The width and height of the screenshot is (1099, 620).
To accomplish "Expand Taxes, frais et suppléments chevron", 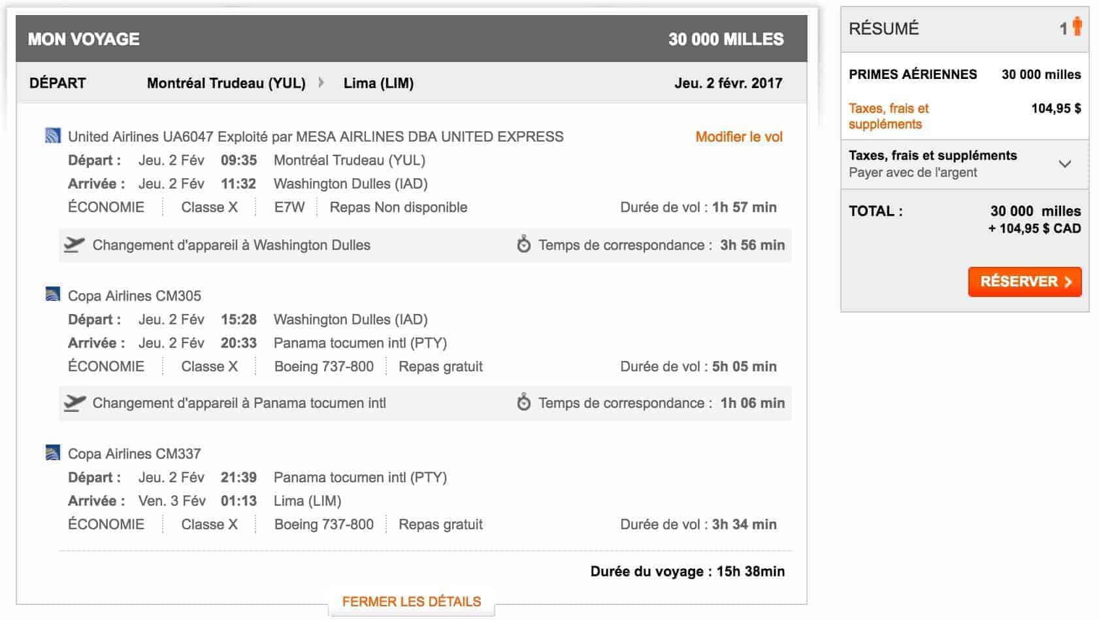I will [x=1065, y=164].
